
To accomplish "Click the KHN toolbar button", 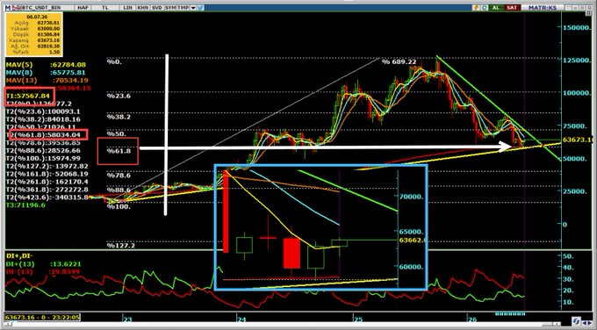I will click(x=143, y=8).
